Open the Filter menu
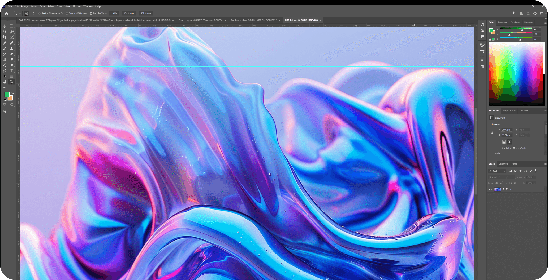Screen dimensions: 548x280 [x=59, y=6]
